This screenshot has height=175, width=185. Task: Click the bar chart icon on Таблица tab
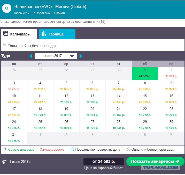coord(44,33)
